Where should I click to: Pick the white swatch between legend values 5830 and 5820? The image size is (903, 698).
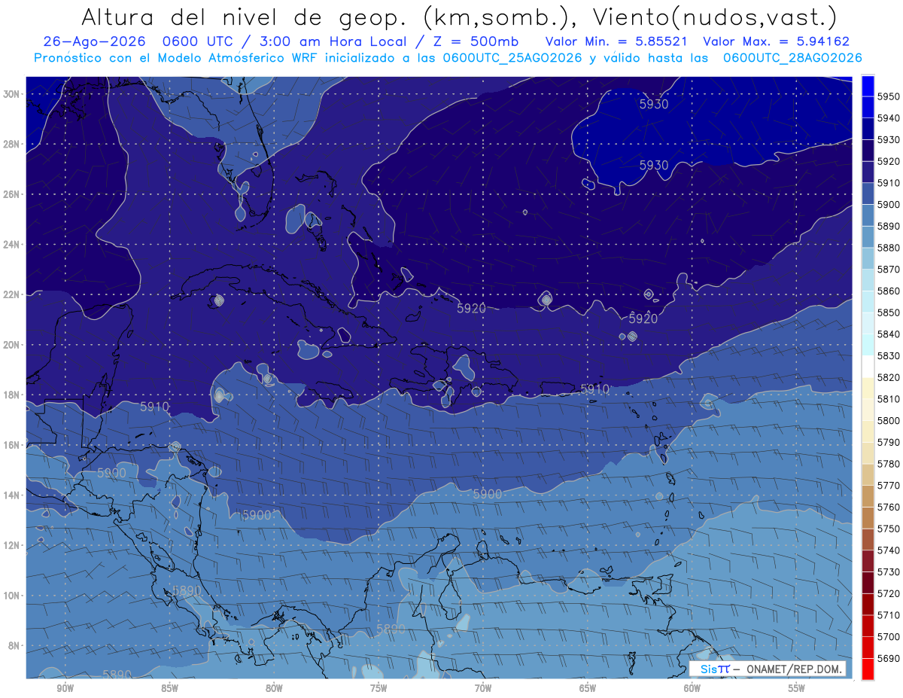pos(868,367)
